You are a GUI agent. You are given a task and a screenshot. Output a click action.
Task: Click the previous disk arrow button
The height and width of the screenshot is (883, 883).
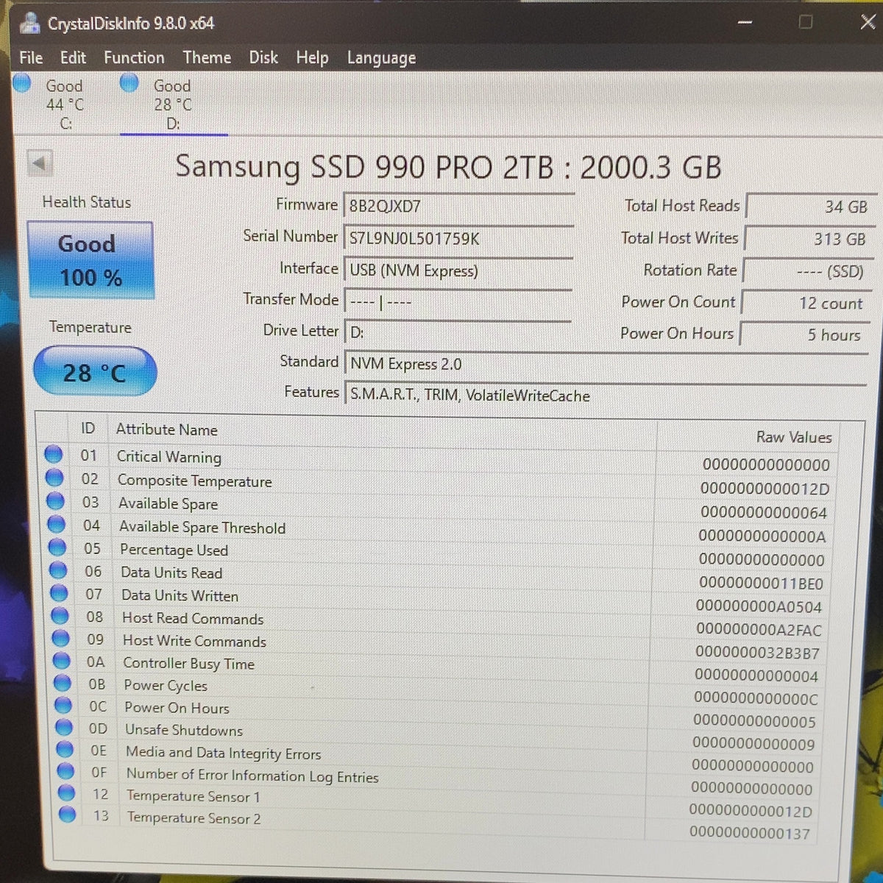40,163
